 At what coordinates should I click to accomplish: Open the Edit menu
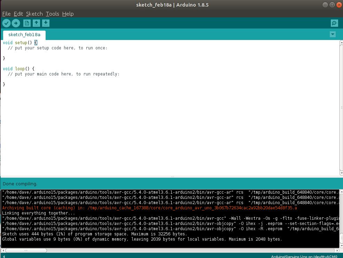pyautogui.click(x=18, y=14)
